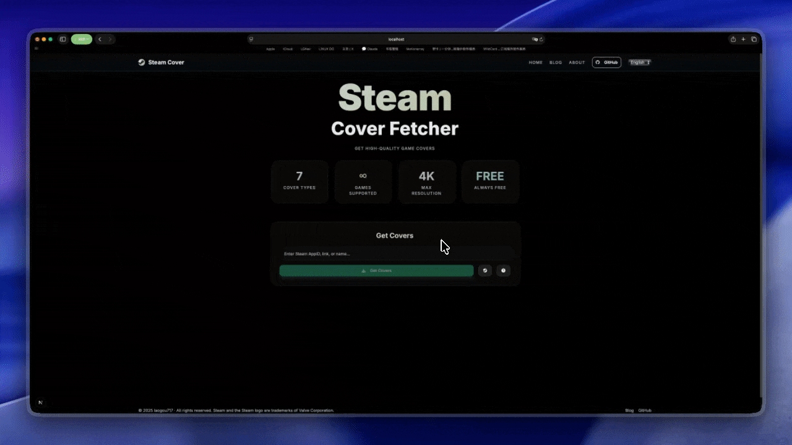Click the green Get Covers button
Image resolution: width=792 pixels, height=445 pixels.
point(376,271)
